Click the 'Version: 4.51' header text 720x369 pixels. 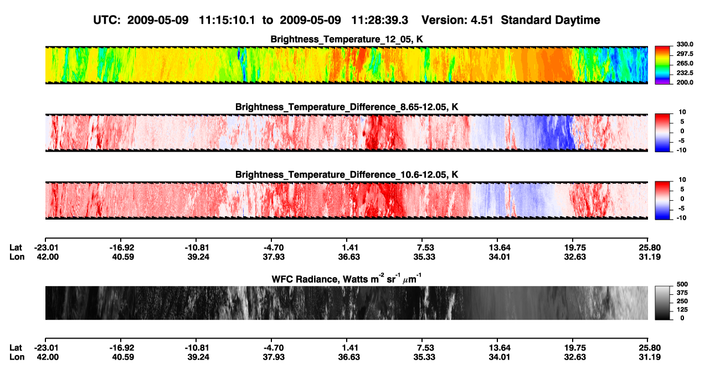pyautogui.click(x=456, y=20)
